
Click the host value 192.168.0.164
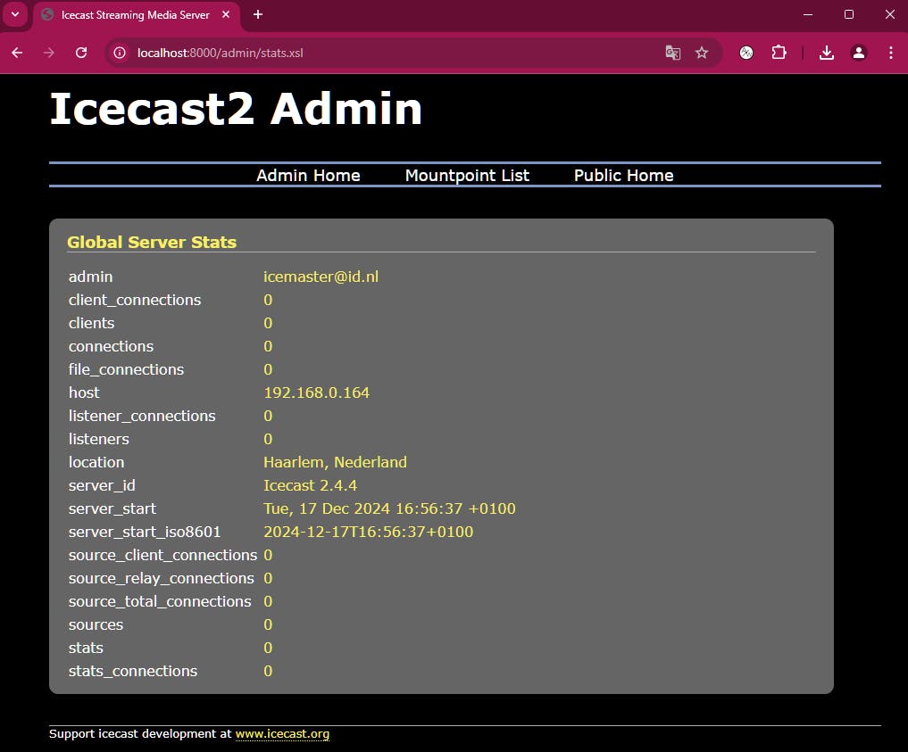(316, 393)
